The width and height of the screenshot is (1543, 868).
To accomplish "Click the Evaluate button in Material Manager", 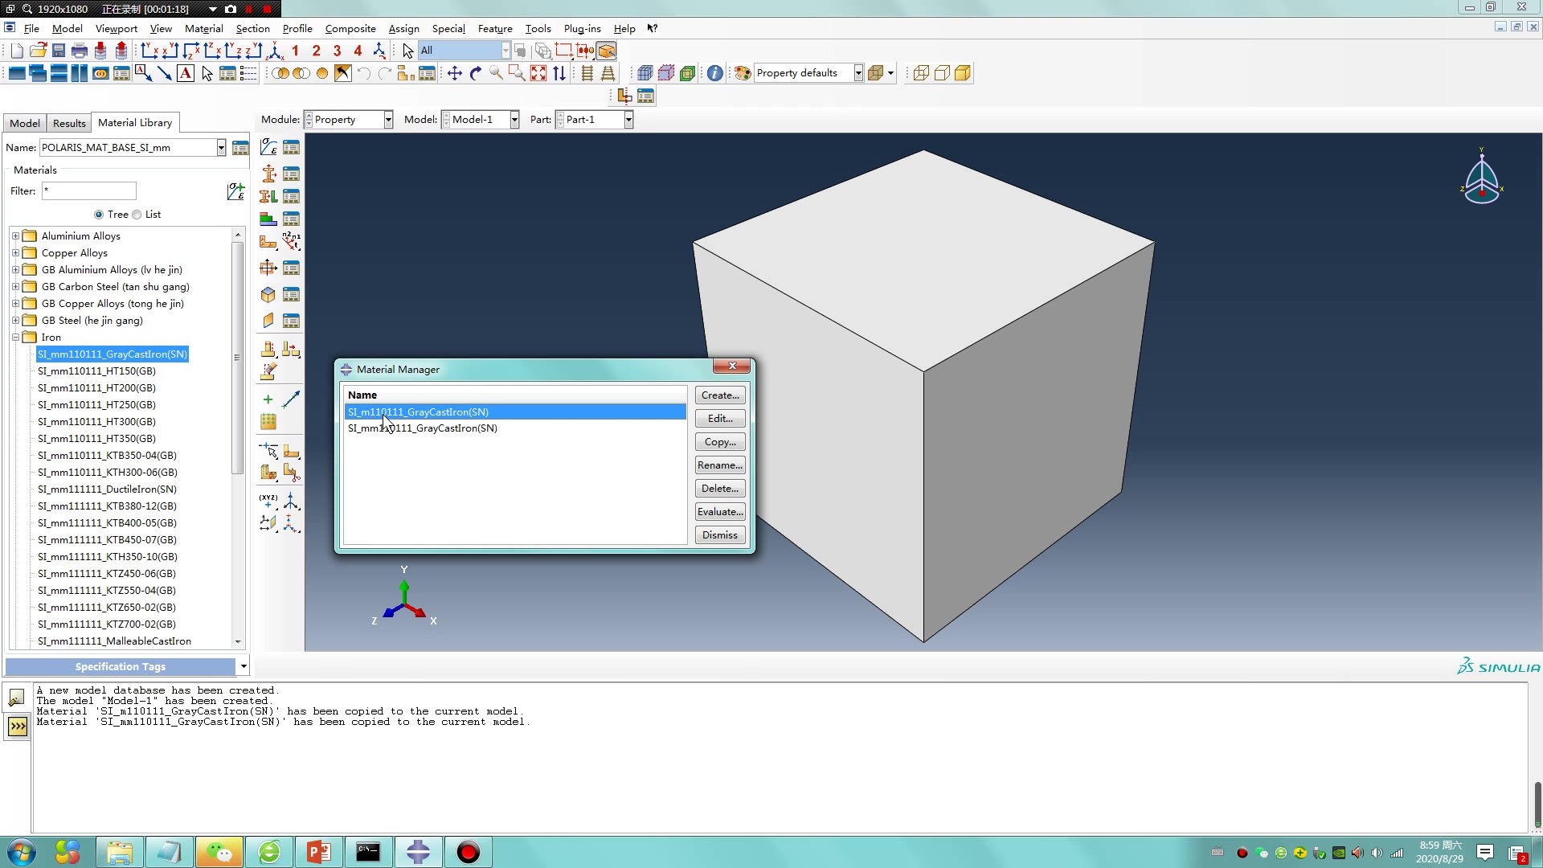I will (x=719, y=511).
